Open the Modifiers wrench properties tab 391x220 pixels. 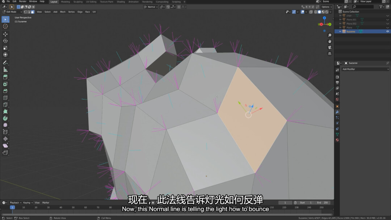coord(337,112)
